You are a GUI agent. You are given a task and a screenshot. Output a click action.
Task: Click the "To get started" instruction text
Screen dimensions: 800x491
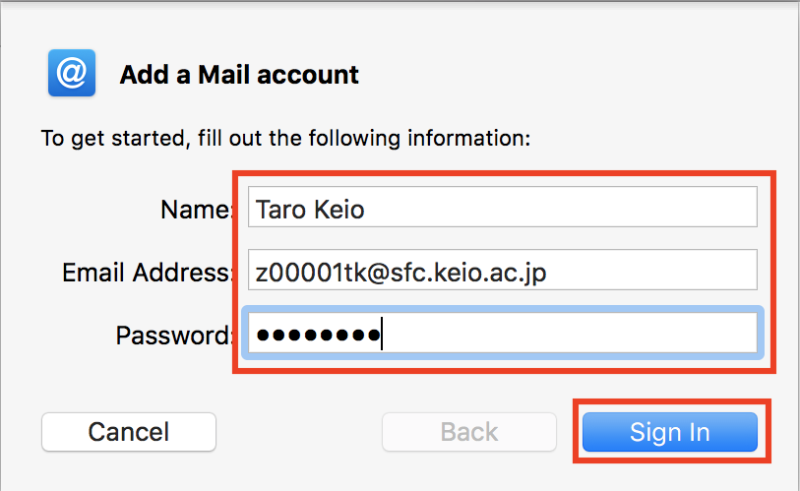(x=285, y=138)
